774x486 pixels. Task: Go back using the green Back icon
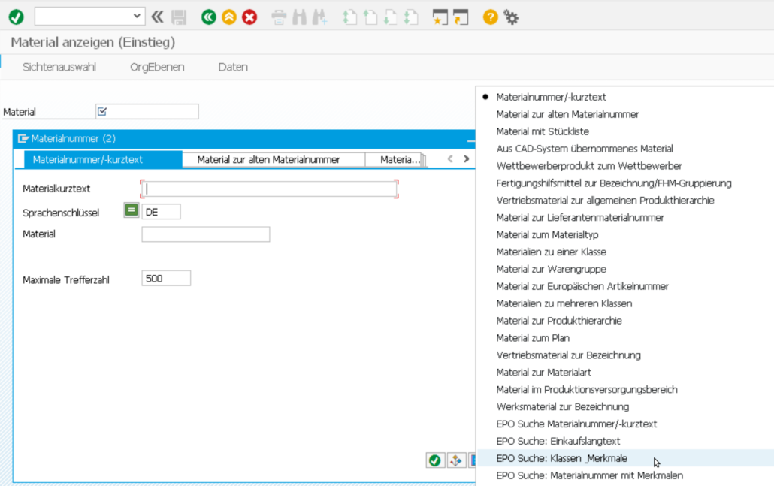tap(208, 17)
